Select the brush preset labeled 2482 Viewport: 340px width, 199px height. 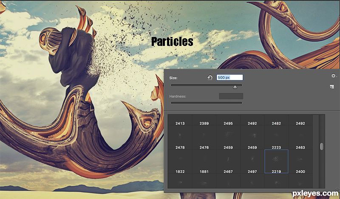pyautogui.click(x=276, y=121)
